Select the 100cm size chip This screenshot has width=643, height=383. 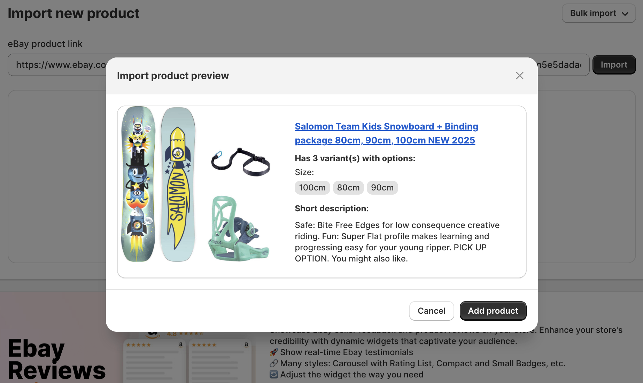(x=312, y=188)
